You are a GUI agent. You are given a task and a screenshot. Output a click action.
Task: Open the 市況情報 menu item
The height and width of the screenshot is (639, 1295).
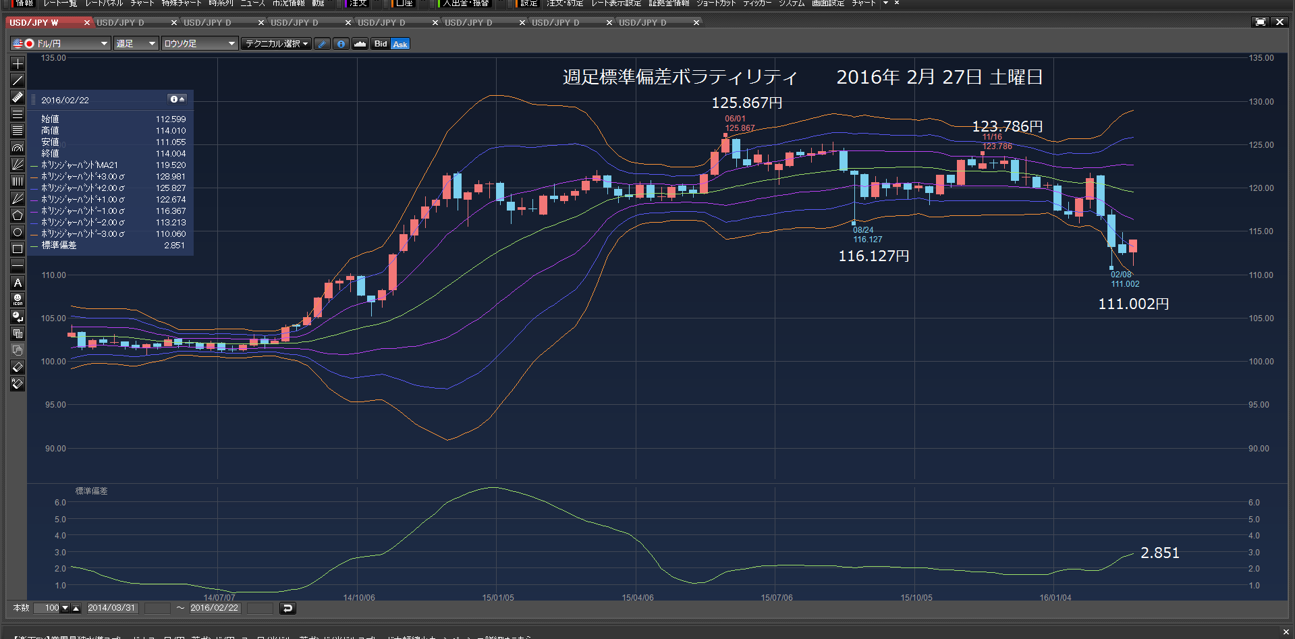pyautogui.click(x=289, y=3)
